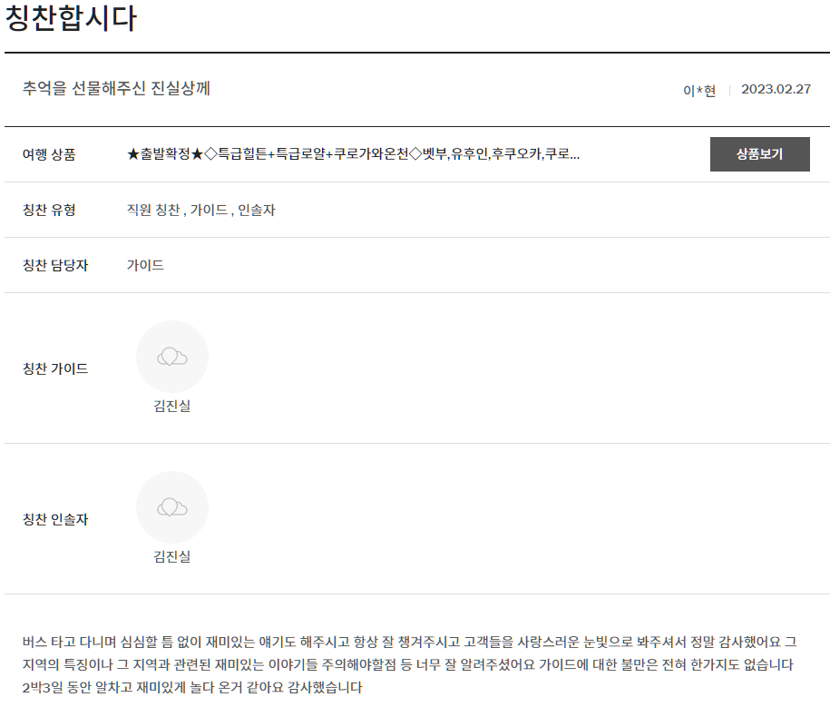This screenshot has height=707, width=830.
Task: Click the 칭찬 담당자 row label
Action: click(x=55, y=265)
